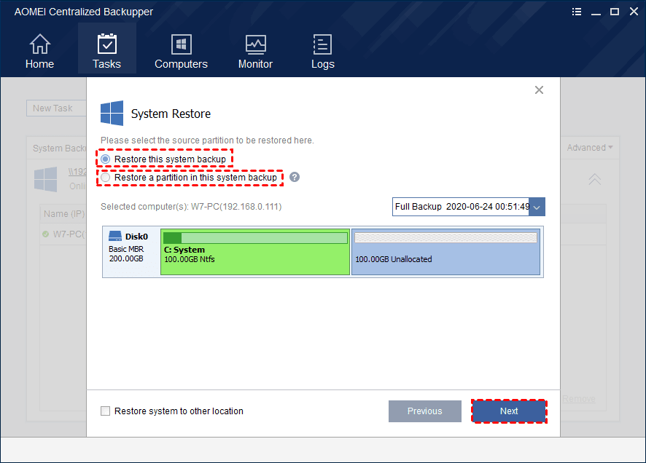Screen dimensions: 646x463
Task: Select the 100.00GB Unallocated partition
Action: 445,252
